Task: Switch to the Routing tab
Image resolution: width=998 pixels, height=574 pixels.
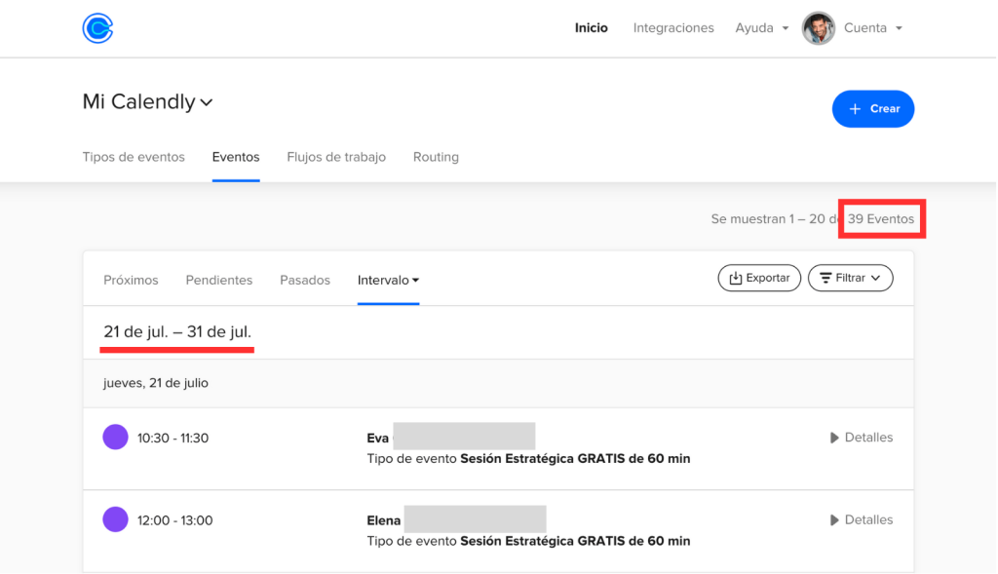Action: [436, 157]
